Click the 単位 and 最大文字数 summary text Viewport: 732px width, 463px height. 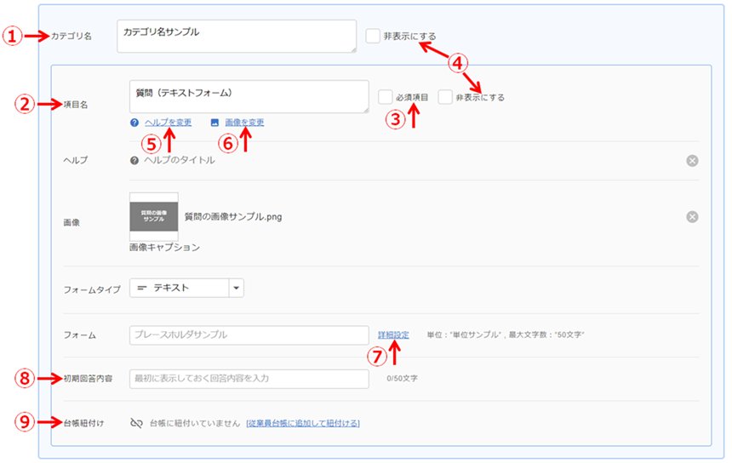(x=506, y=335)
